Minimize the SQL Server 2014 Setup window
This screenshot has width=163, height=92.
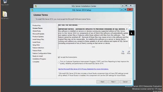point(122,10)
